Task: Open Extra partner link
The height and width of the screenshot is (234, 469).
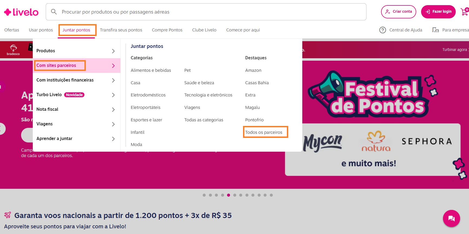Action: click(x=250, y=95)
